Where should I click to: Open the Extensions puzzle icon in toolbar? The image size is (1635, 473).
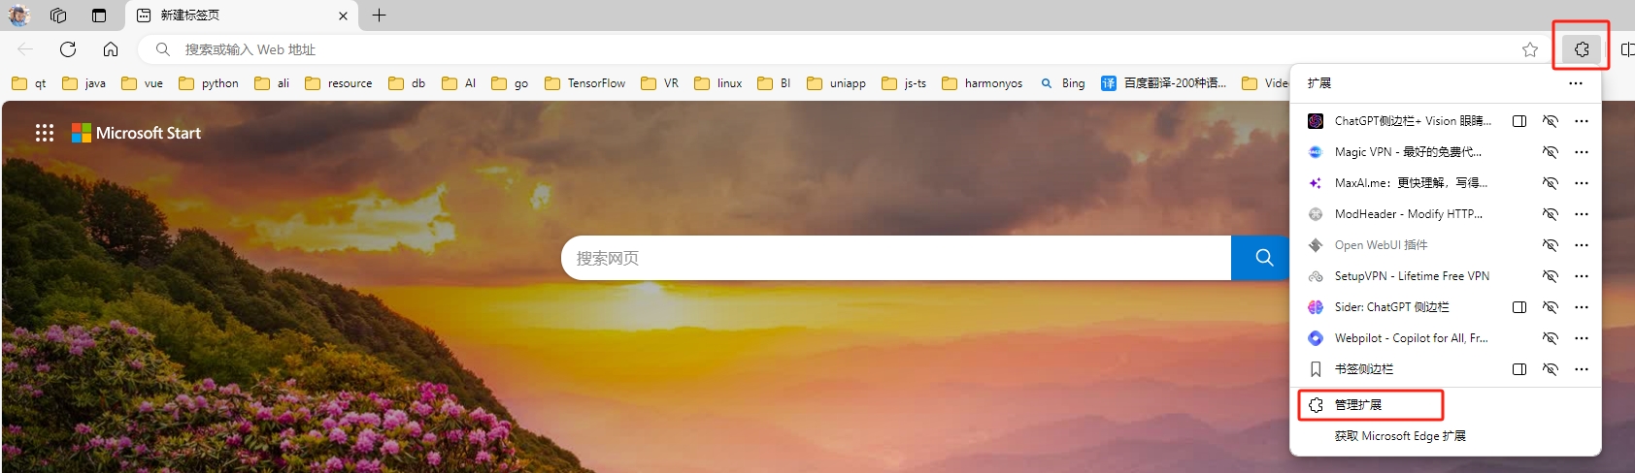1582,49
